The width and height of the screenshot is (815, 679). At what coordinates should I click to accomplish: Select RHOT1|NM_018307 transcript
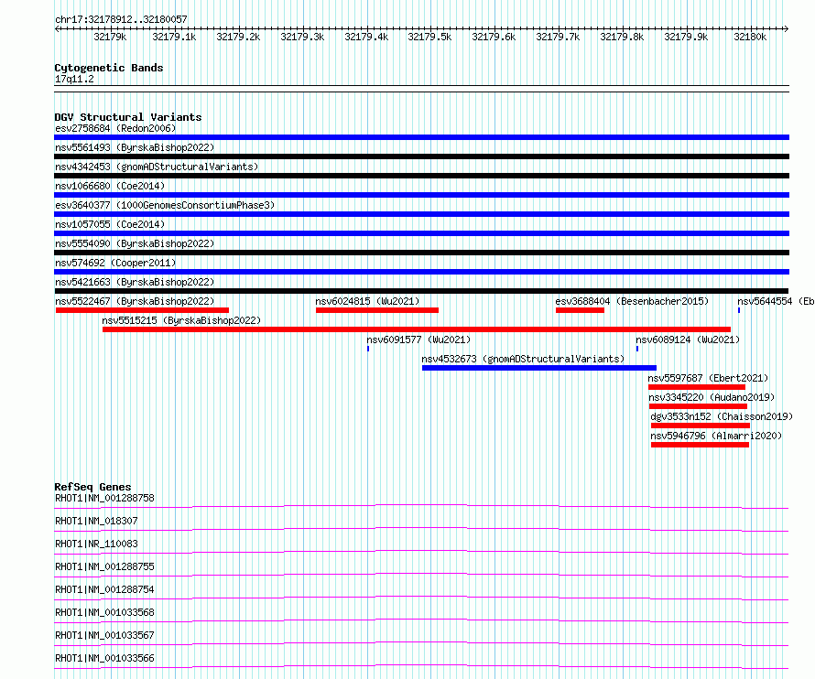96,521
